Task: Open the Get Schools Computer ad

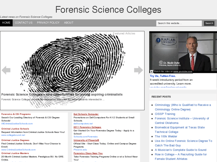Action: (x=86, y=114)
